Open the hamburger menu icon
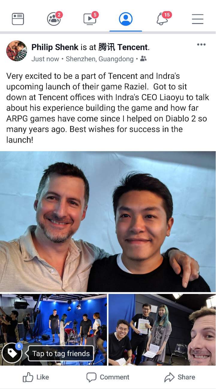Viewport: 216px width, 389px height. 198,19
